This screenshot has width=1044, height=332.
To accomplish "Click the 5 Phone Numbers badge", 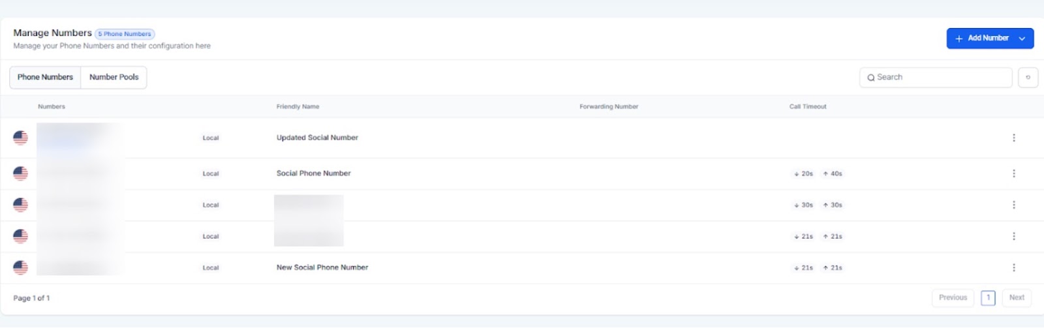I will (125, 34).
